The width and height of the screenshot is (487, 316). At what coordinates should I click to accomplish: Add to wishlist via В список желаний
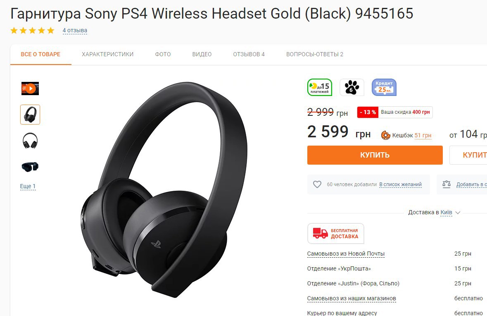[400, 184]
